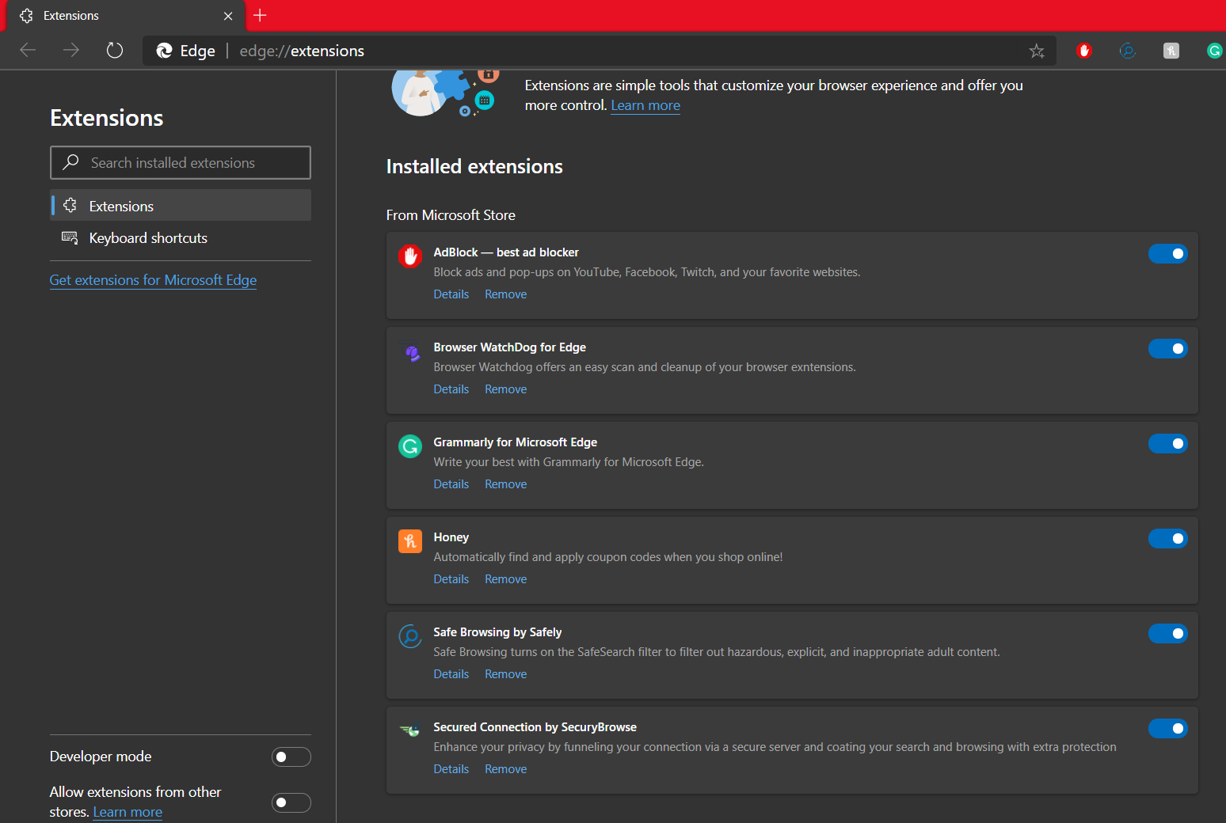
Task: Go forward to next page
Action: pyautogui.click(x=71, y=51)
